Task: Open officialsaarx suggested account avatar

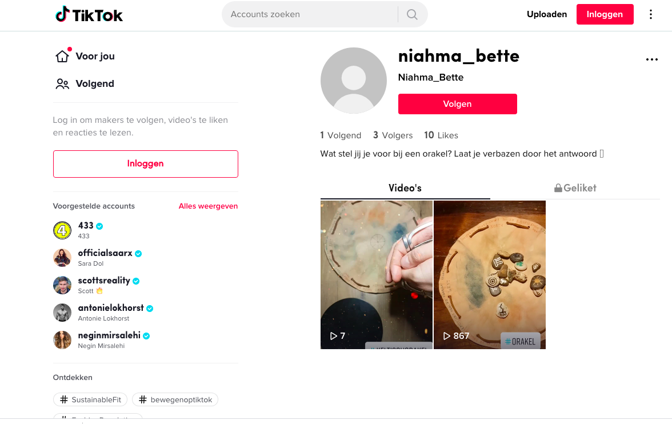Action: click(x=62, y=258)
